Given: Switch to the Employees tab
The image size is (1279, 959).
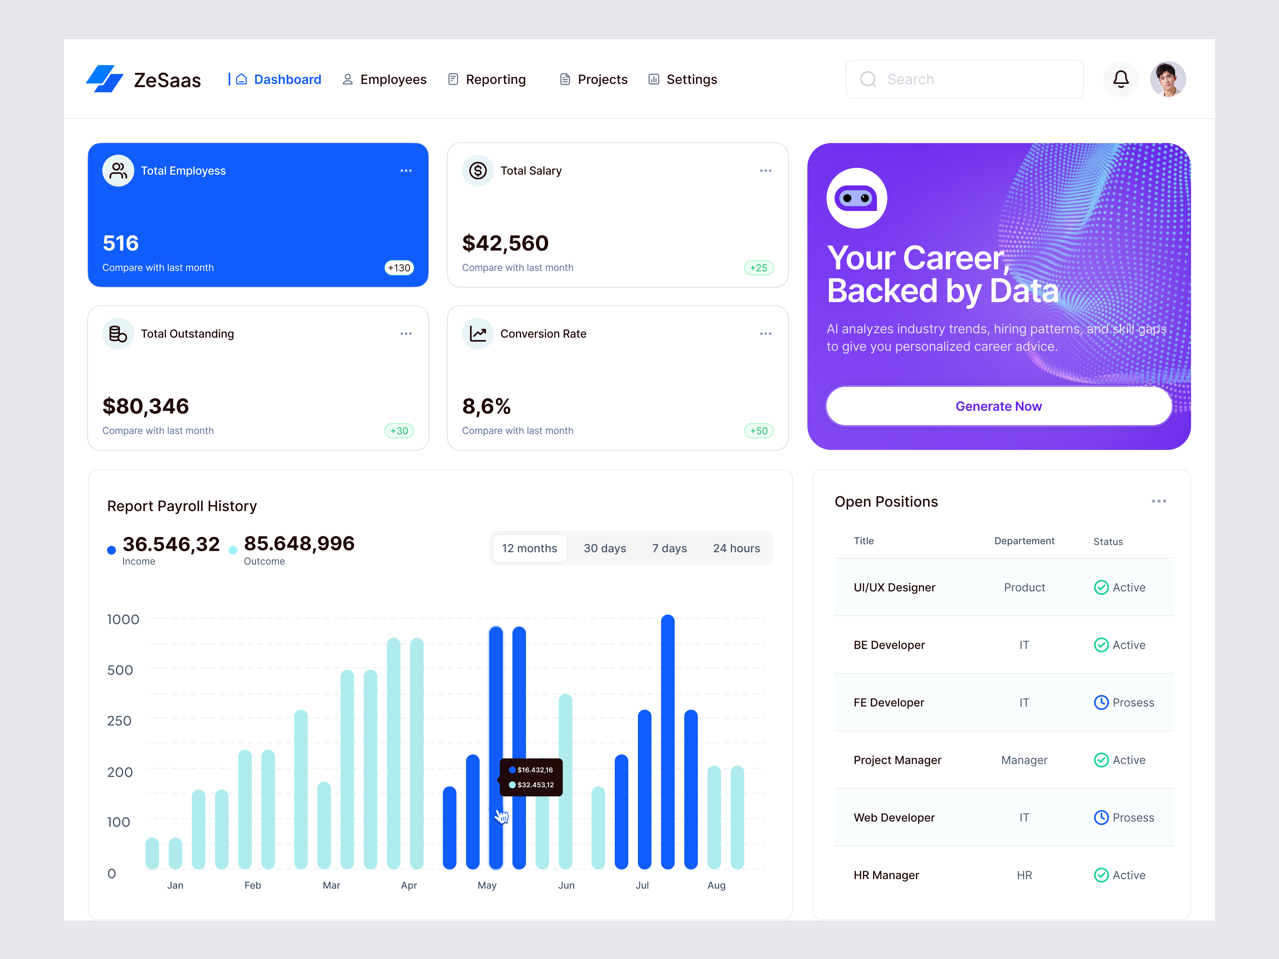Looking at the screenshot, I should [384, 79].
